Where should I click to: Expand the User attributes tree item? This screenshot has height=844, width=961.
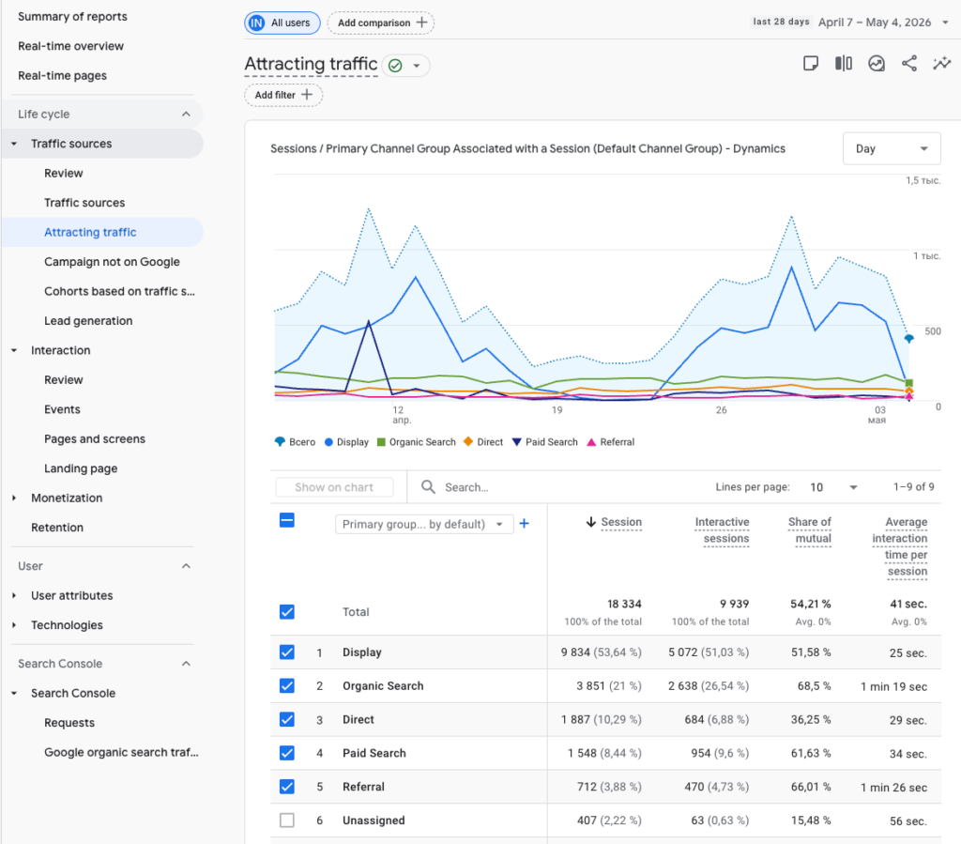pos(14,595)
